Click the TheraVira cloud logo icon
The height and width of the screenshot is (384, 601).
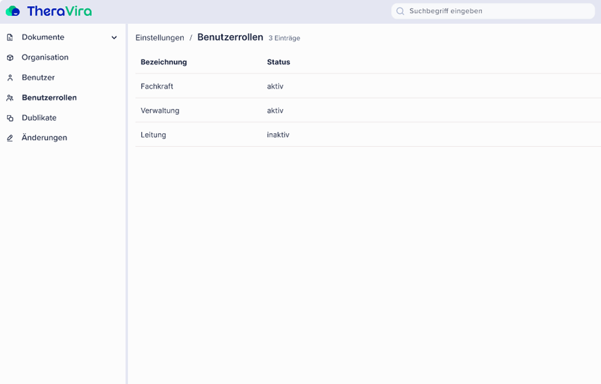pyautogui.click(x=13, y=11)
